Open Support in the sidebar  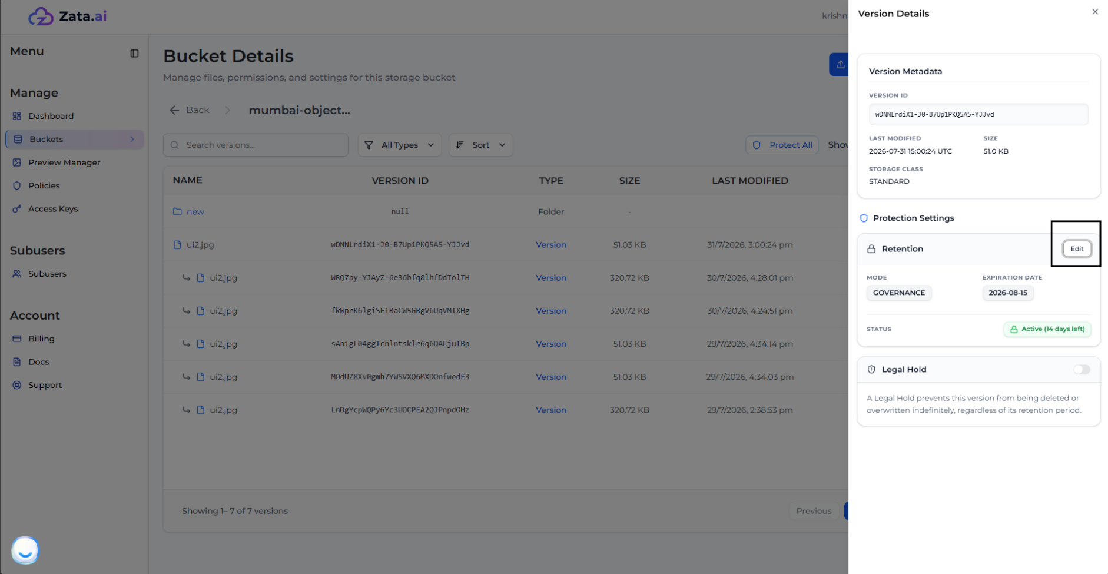(x=45, y=385)
